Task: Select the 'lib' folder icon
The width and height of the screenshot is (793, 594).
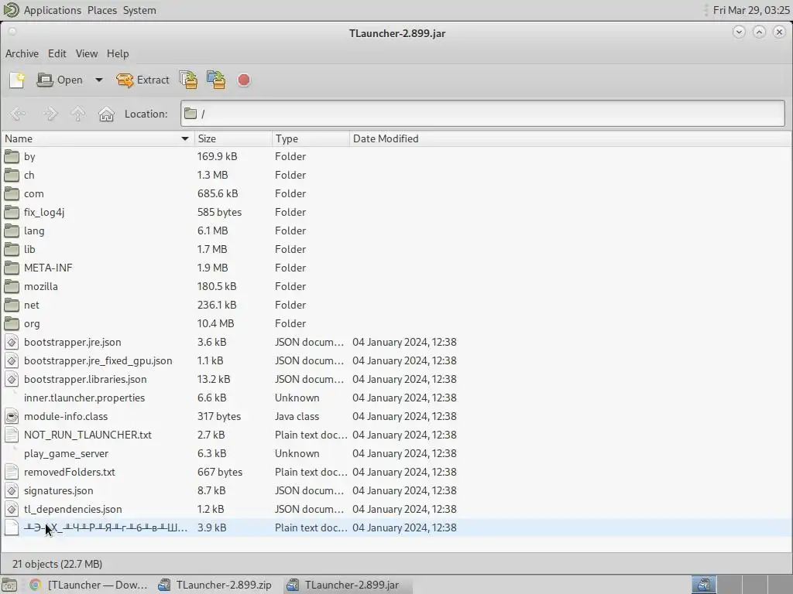Action: (12, 249)
